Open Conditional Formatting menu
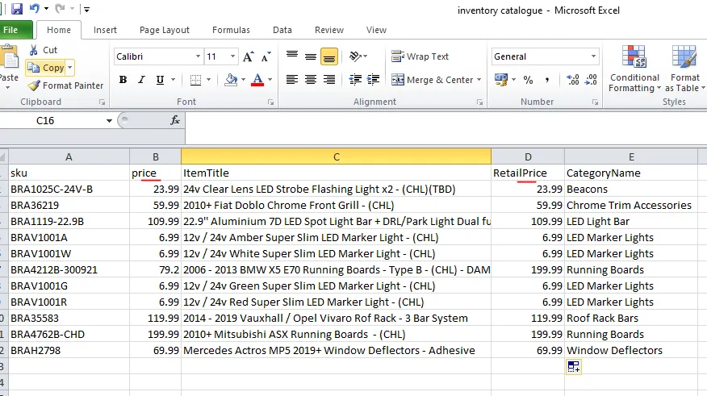Screen dimensions: 707x396 pyautogui.click(x=634, y=69)
